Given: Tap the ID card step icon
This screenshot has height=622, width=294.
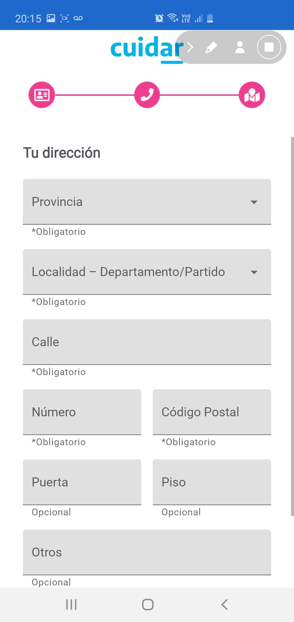Looking at the screenshot, I should [x=42, y=95].
